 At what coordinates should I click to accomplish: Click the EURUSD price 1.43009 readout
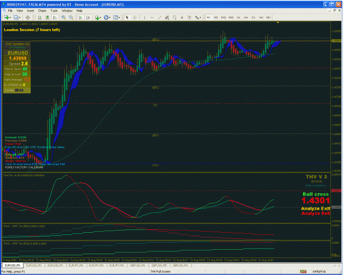[x=18, y=58]
